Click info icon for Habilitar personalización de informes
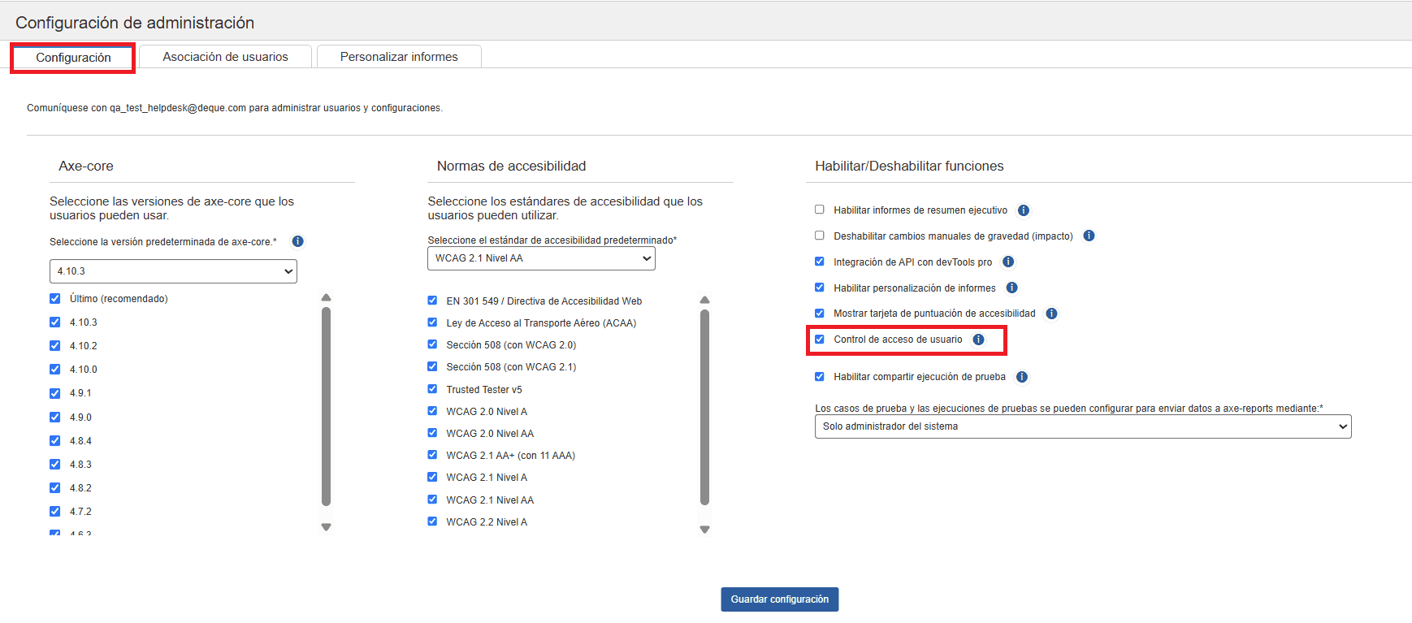1412x623 pixels. point(1011,288)
